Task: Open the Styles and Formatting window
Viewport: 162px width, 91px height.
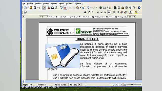Action: tap(25, 12)
